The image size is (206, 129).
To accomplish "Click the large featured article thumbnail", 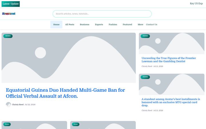I will pyautogui.click(x=69, y=58).
